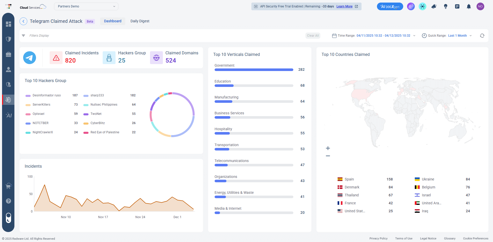Open the Quick Range Last 1 Month dropdown
This screenshot has height=242, width=493.
[460, 36]
